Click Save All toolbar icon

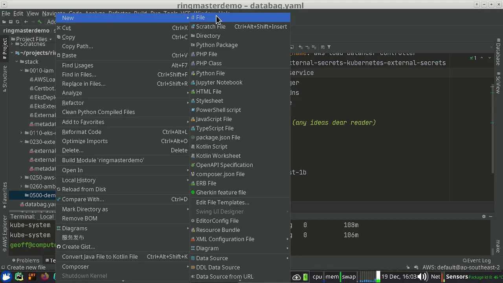(11, 22)
